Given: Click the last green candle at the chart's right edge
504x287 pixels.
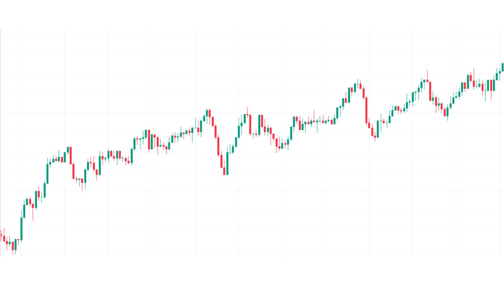Looking at the screenshot, I should point(503,67).
